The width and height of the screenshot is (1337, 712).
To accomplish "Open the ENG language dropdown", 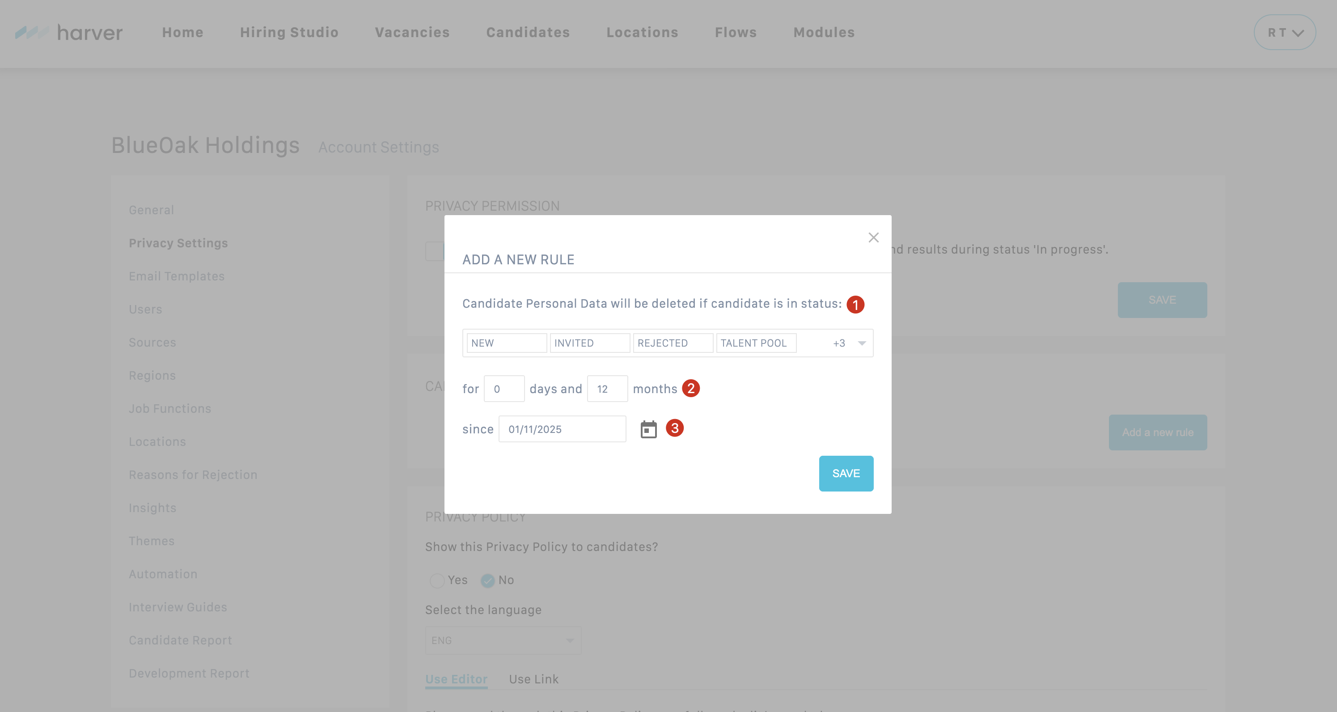I will click(x=503, y=640).
